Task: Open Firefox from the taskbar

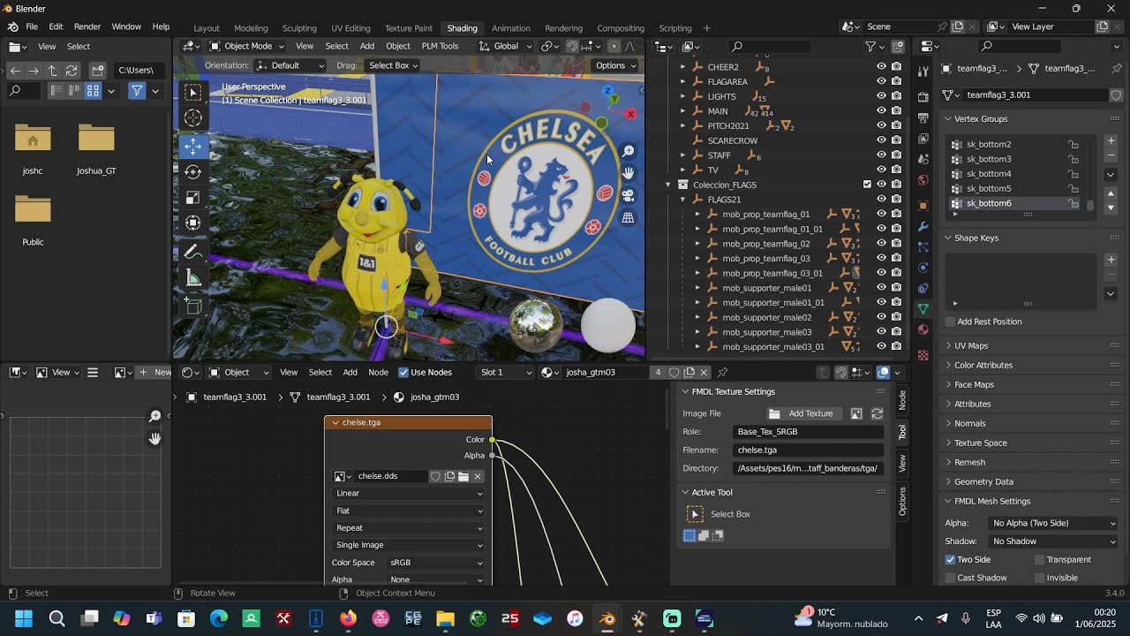Action: [x=349, y=618]
